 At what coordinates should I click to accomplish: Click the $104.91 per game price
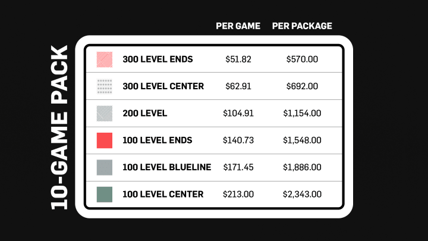(238, 113)
